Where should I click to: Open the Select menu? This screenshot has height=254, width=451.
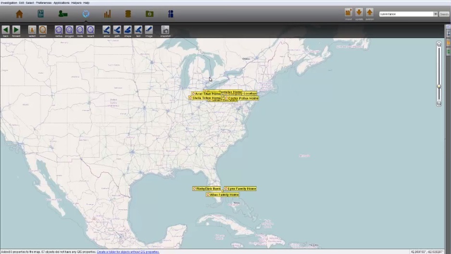point(30,2)
